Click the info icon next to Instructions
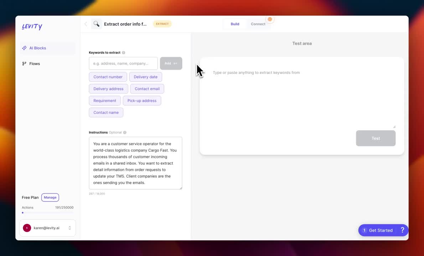Image resolution: width=424 pixels, height=256 pixels. 124,132
